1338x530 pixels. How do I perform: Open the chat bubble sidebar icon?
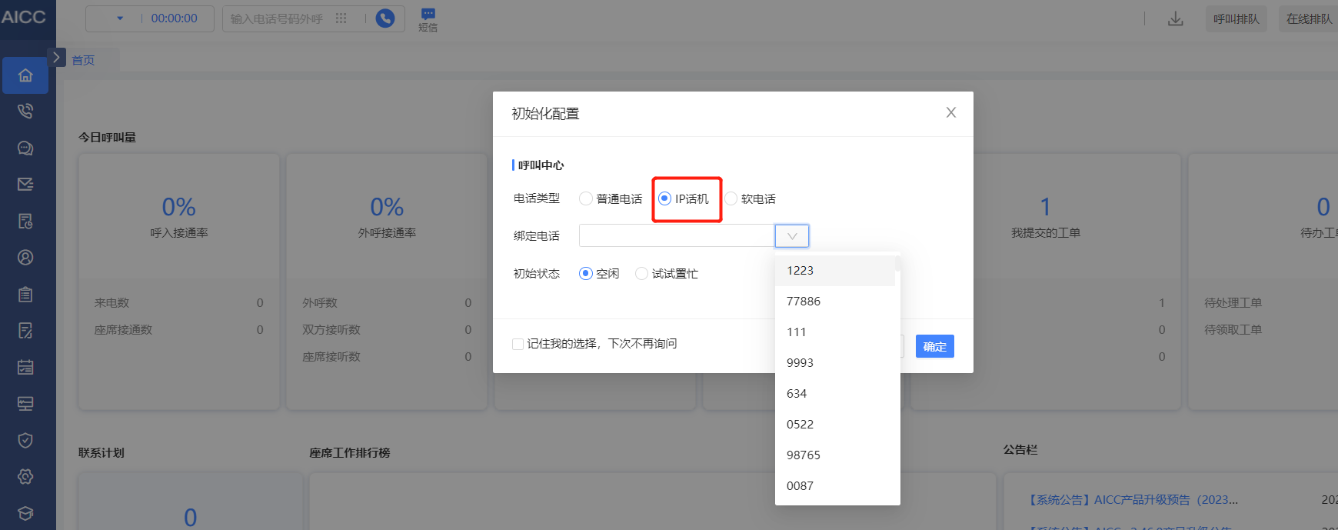25,148
